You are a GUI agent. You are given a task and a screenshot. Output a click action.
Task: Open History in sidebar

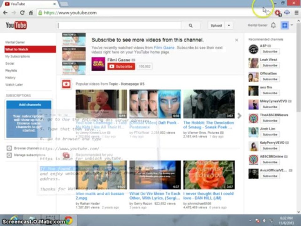click(10, 78)
